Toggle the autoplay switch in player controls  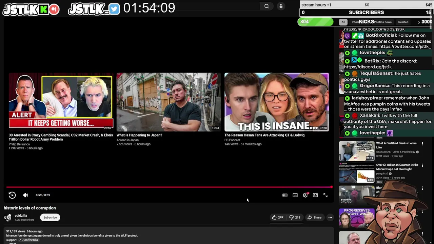pos(285,195)
